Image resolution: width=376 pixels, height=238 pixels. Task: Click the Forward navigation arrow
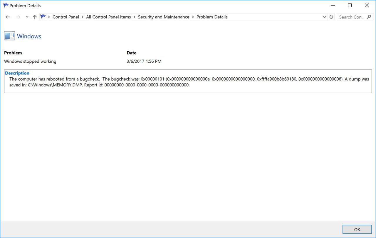[x=18, y=17]
